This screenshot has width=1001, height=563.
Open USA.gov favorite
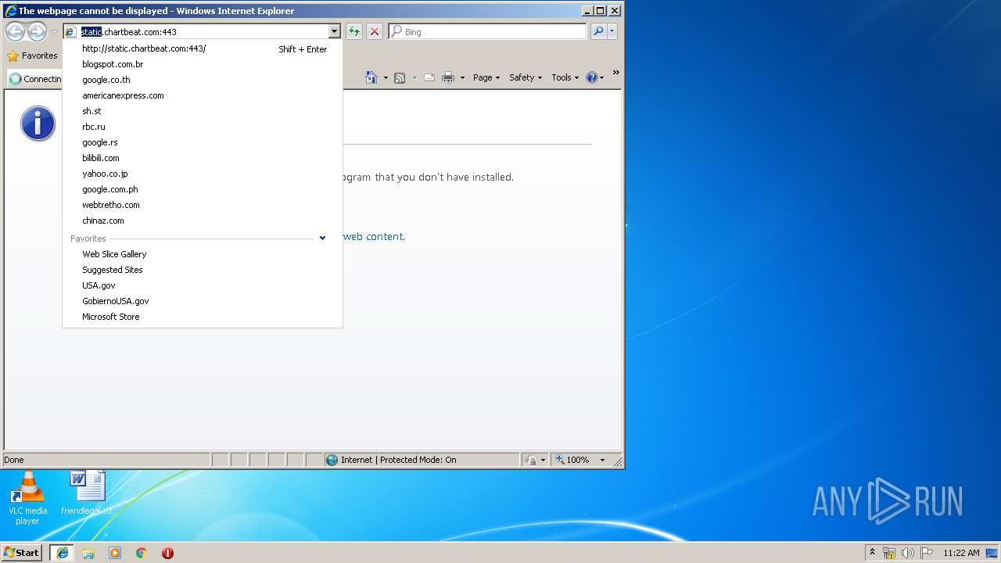(x=203, y=285)
